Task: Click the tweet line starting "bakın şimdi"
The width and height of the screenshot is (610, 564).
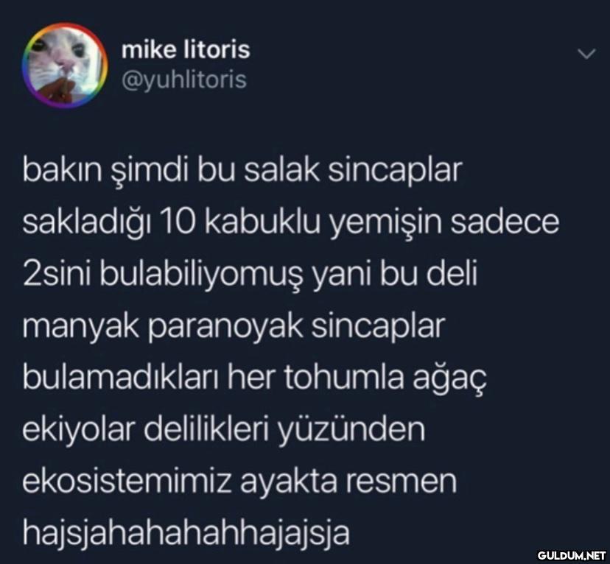Action: [242, 171]
